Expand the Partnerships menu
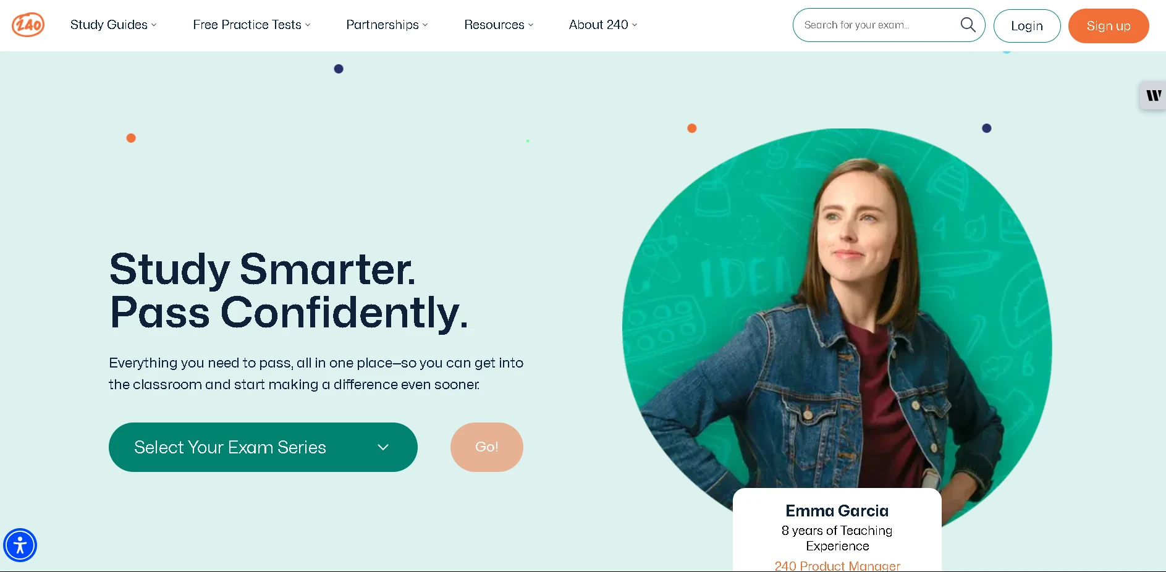Image resolution: width=1166 pixels, height=572 pixels. pos(387,25)
